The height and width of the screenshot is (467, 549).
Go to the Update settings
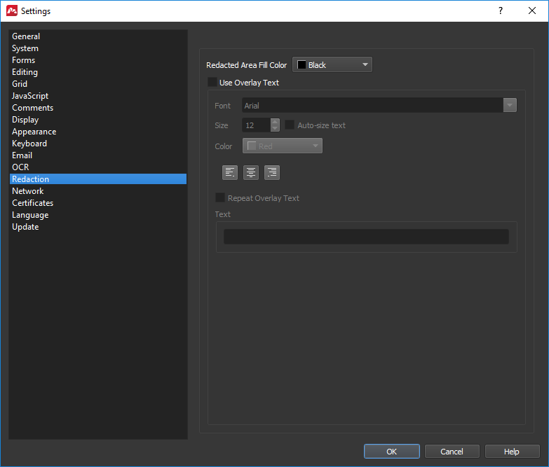click(x=98, y=227)
